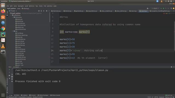Open the VLC tray icon in top bar
175x98 pixels.
click(162, 1)
